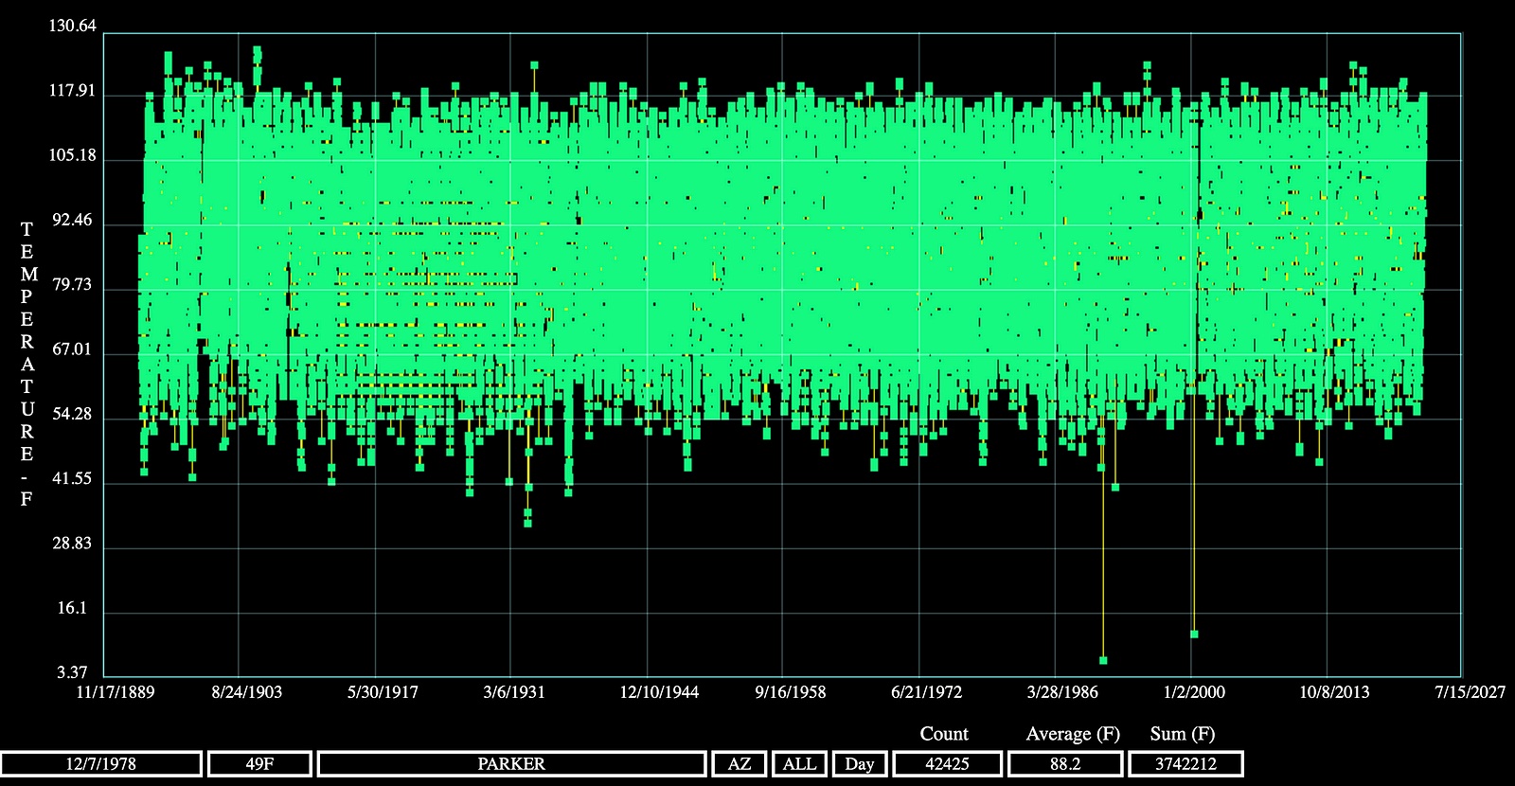This screenshot has height=786, width=1515.
Task: Click the 12/10/1944 x-axis date
Action: 659,692
